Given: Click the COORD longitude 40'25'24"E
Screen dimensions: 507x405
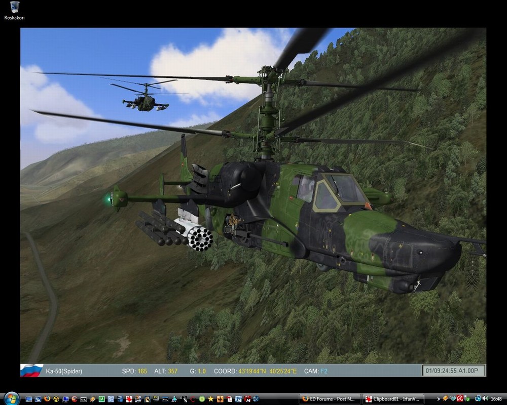Looking at the screenshot, I should 283,371.
